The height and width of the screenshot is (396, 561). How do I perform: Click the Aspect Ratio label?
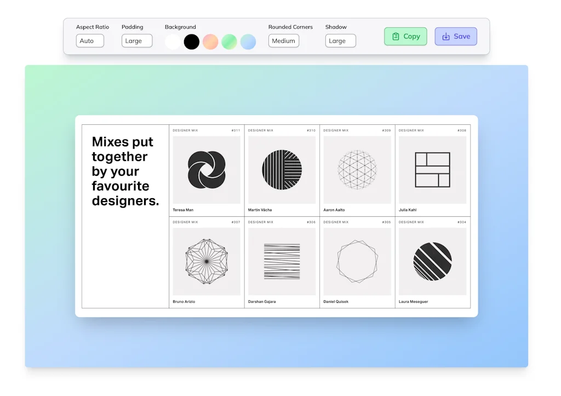[x=92, y=27]
